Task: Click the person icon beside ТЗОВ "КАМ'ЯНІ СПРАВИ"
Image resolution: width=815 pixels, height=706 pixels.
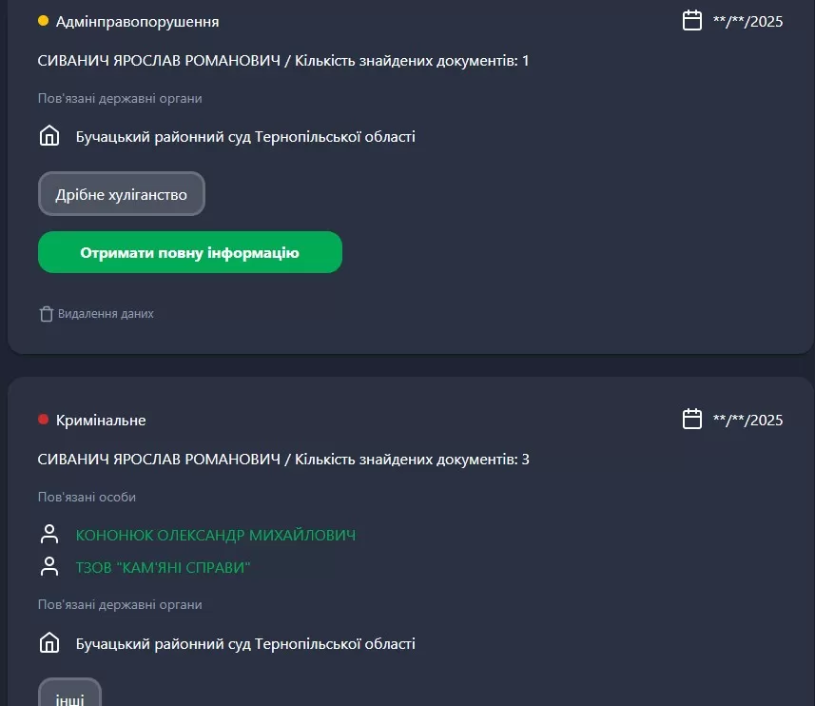Action: coord(49,567)
